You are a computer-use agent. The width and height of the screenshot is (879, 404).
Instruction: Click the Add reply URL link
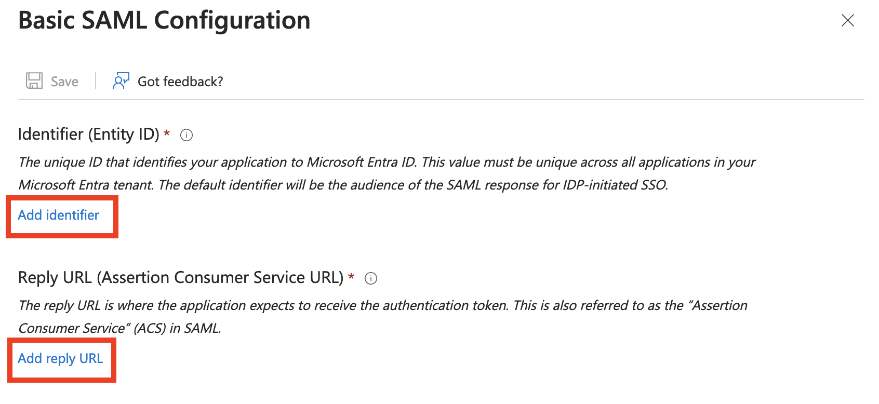pos(60,358)
